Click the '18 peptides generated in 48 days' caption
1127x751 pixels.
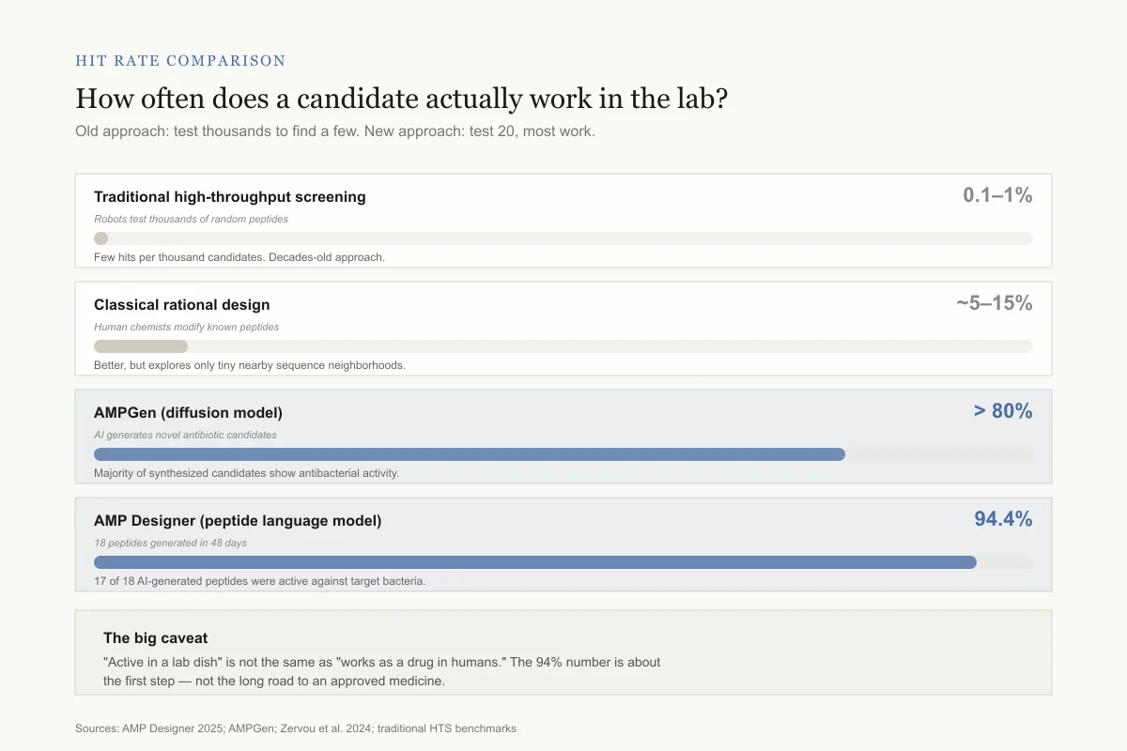[x=170, y=543]
